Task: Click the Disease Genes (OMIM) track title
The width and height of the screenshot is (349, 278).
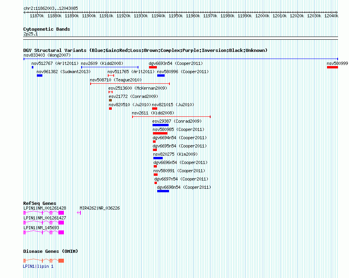Action: pos(51,251)
